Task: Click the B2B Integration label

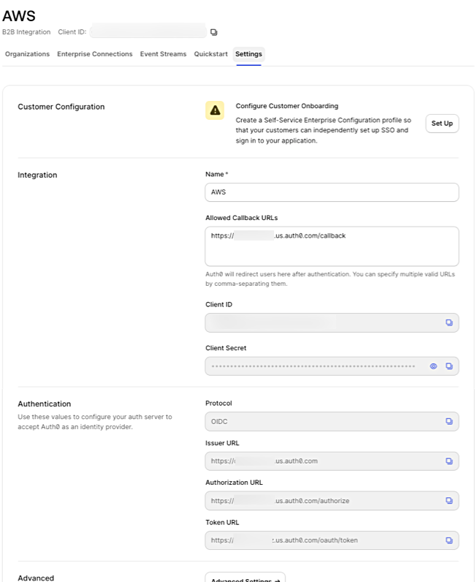Action: [26, 32]
